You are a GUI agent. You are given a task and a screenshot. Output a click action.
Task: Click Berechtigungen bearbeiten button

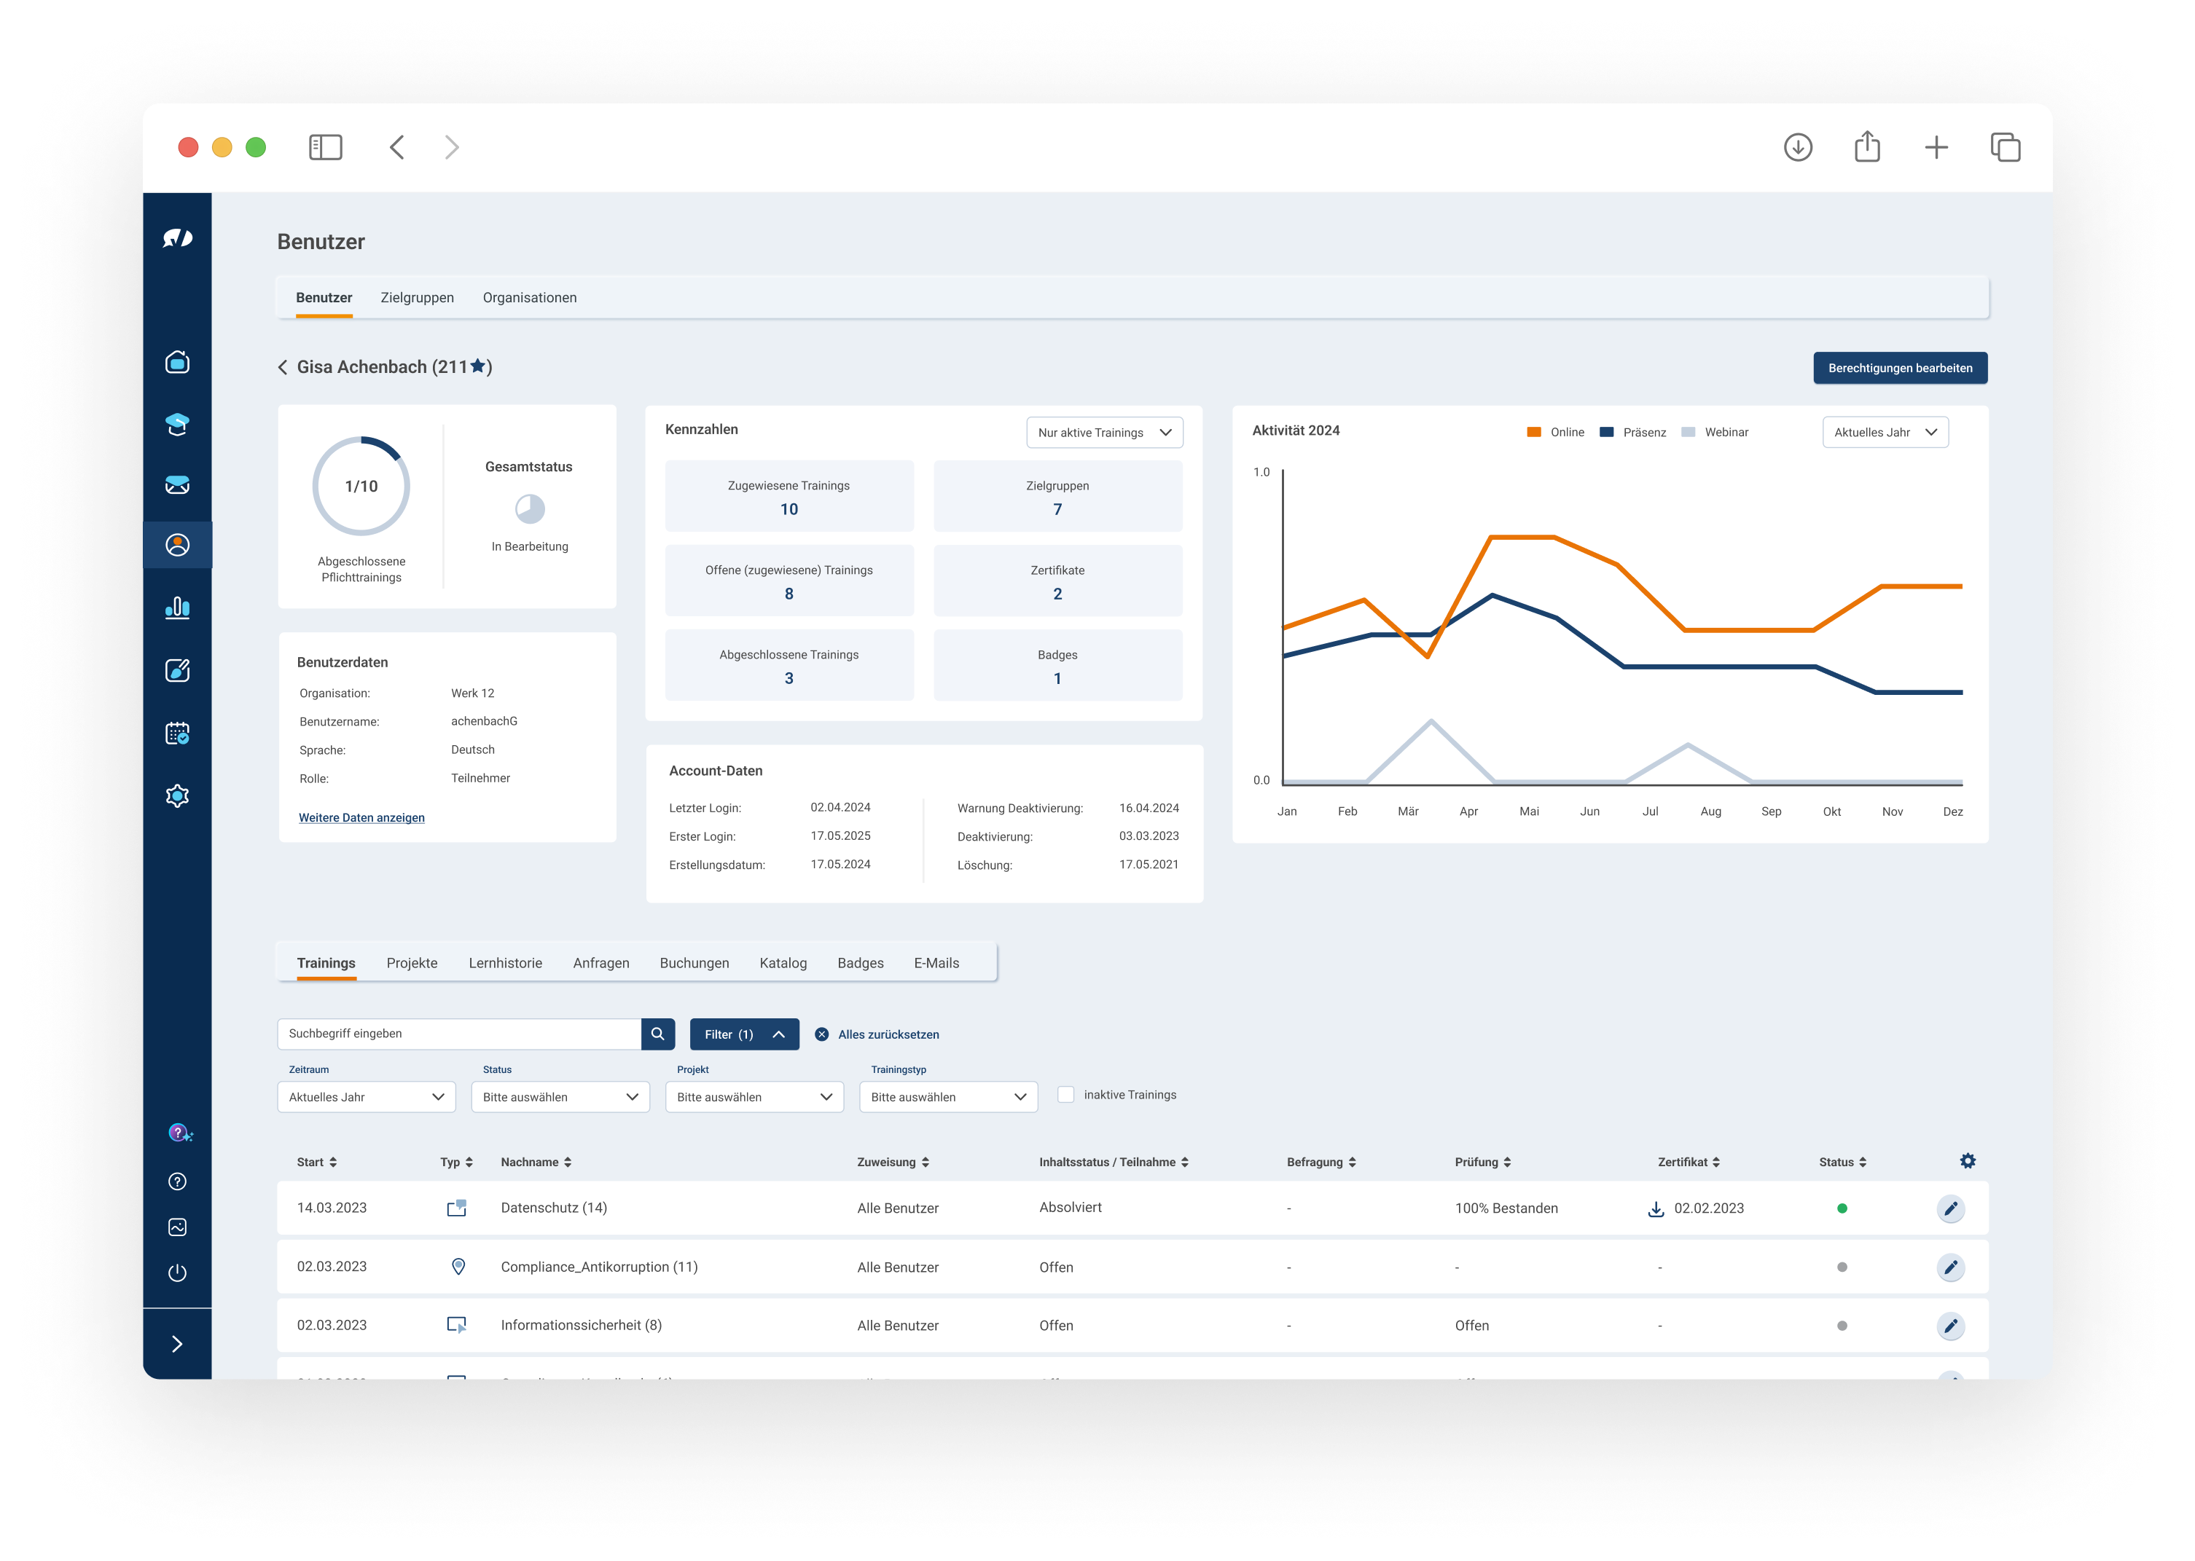coord(1899,367)
